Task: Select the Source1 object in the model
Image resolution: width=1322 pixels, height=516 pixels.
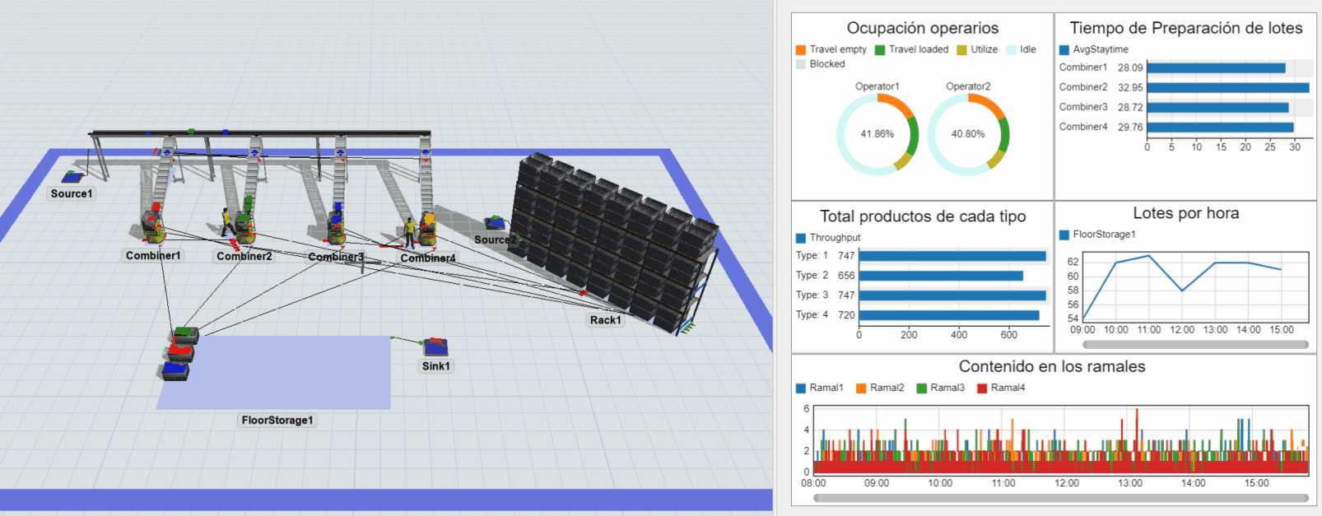Action: 73,176
